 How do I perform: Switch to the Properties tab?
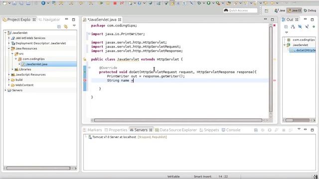click(116, 130)
